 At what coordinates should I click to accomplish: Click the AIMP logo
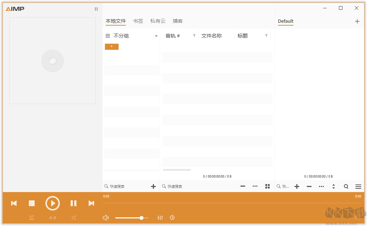(15, 9)
